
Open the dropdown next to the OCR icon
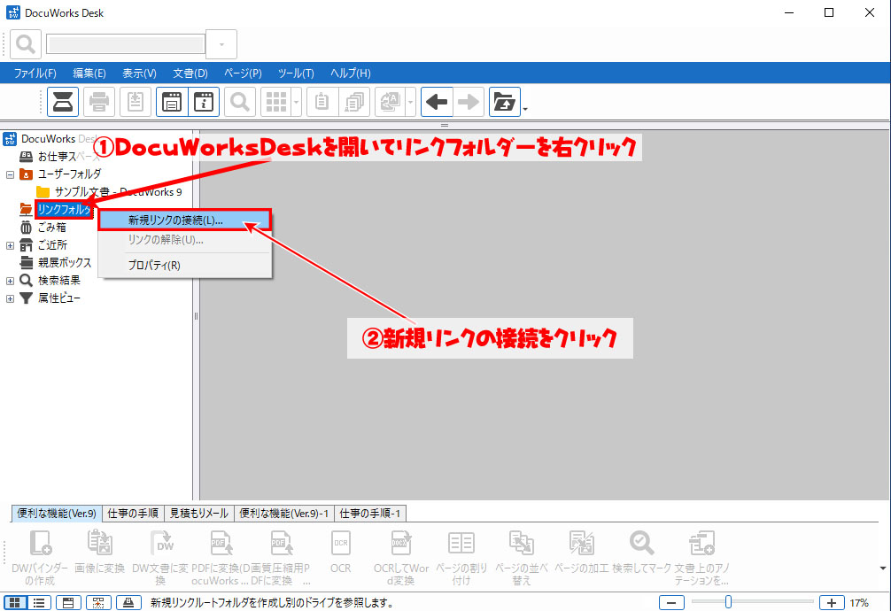(x=410, y=103)
